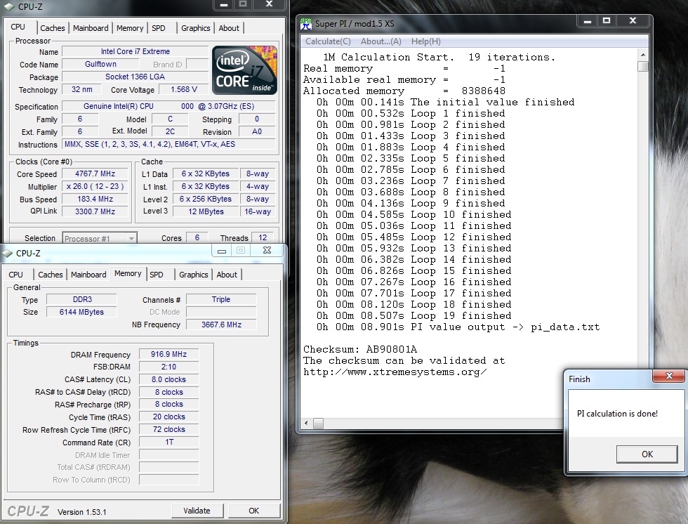Click Super PI vertical scrollbar up arrow
Screen dimensions: 688x524
(x=643, y=55)
